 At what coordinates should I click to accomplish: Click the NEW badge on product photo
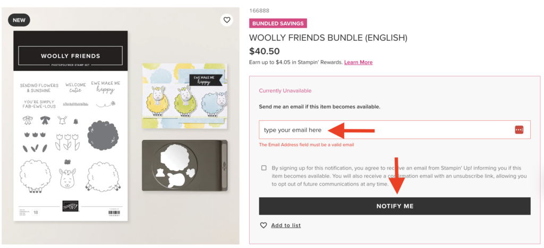(x=19, y=20)
